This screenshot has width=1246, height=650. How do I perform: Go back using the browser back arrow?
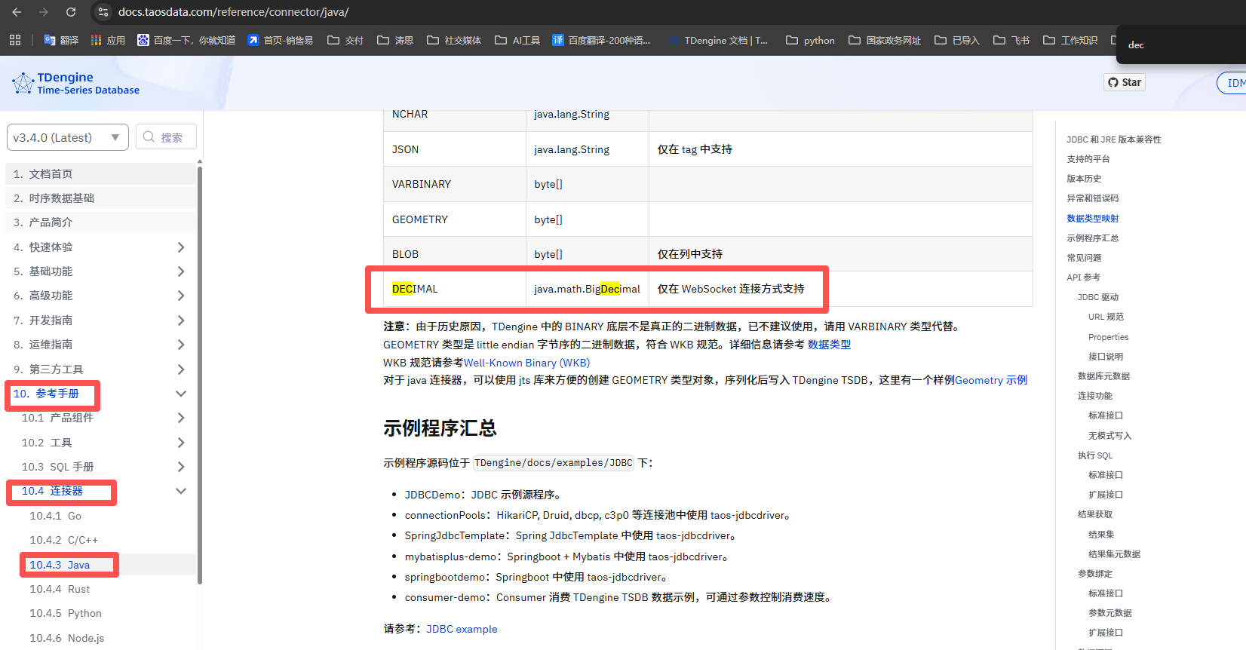tap(17, 12)
